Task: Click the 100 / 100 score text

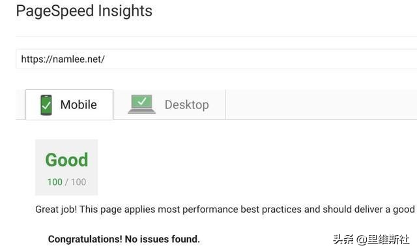Action: (x=66, y=182)
